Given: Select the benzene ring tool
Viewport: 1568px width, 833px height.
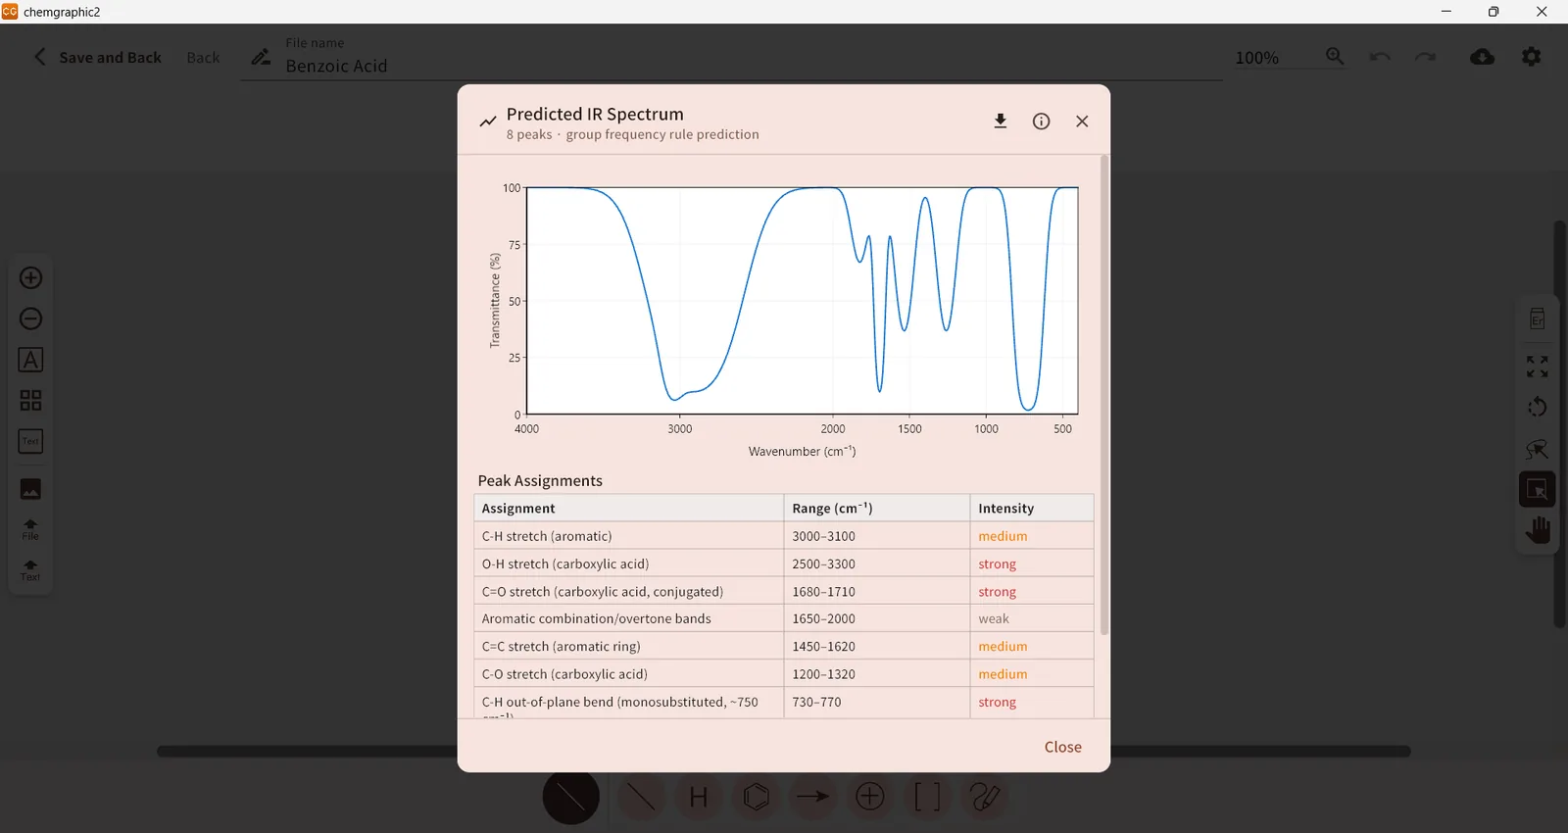Looking at the screenshot, I should (756, 797).
